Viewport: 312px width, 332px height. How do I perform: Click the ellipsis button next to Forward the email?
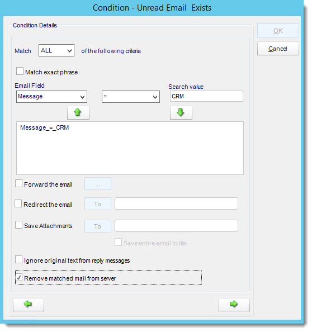pos(98,183)
